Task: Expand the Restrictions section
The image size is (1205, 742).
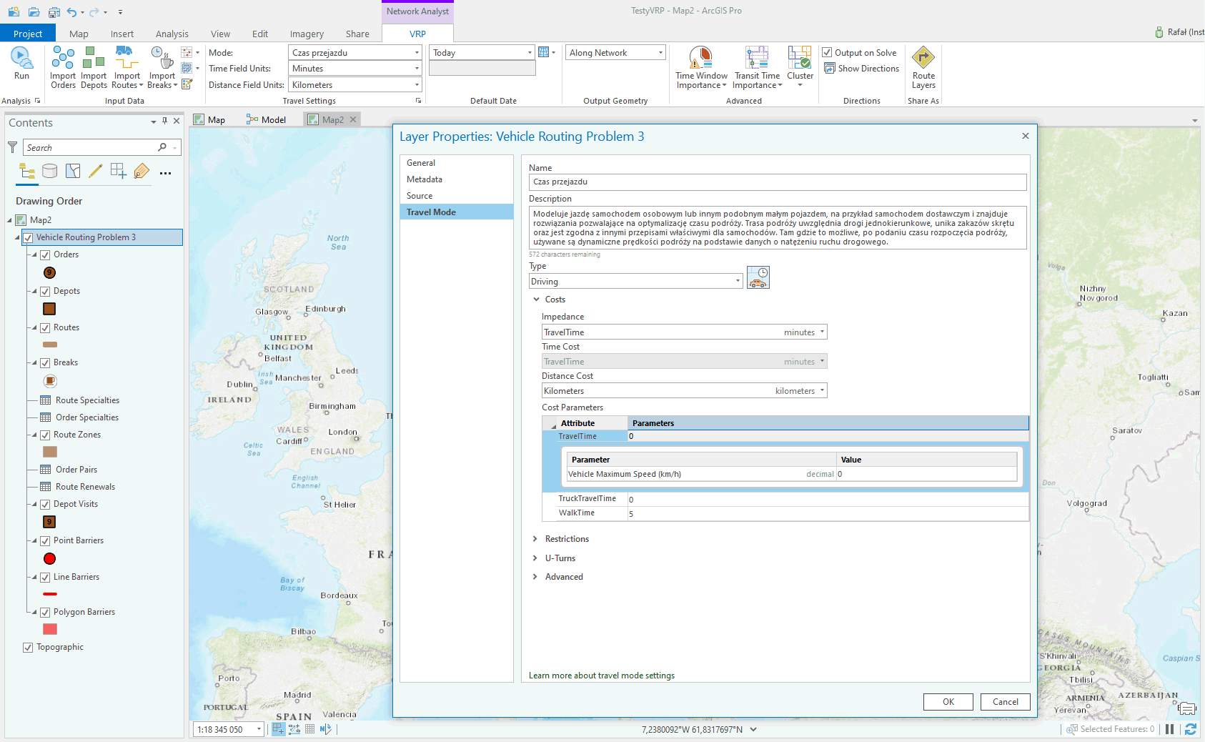Action: point(535,539)
